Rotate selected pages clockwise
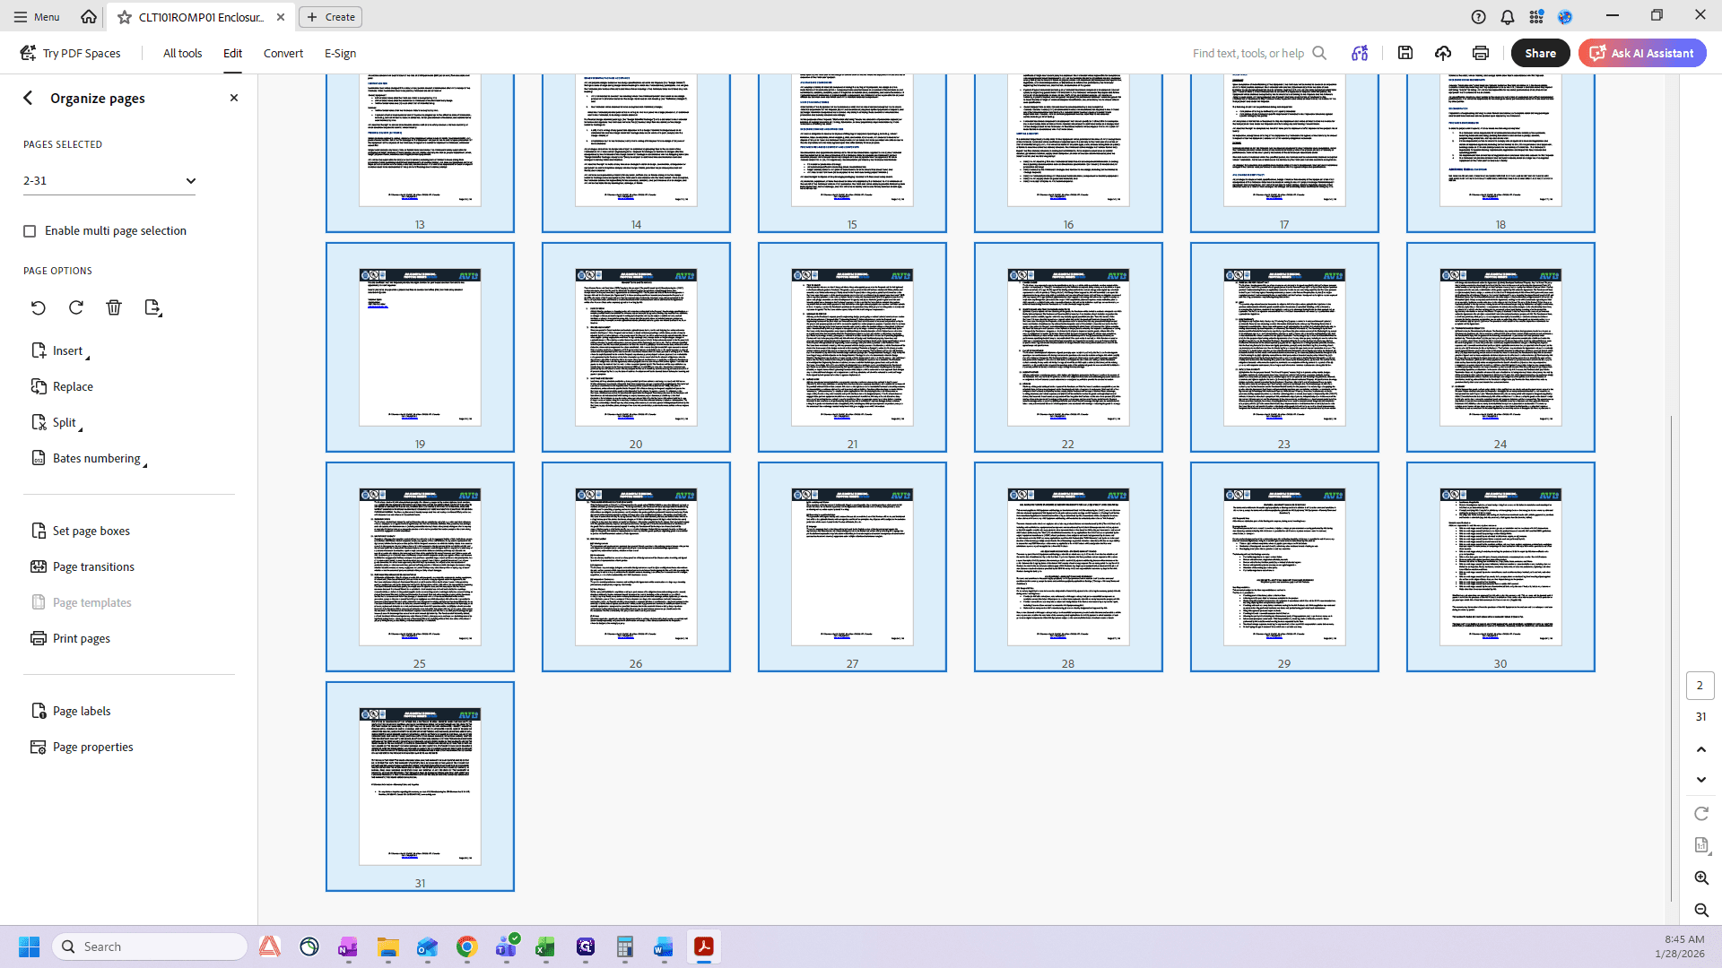1722x968 pixels. click(76, 307)
